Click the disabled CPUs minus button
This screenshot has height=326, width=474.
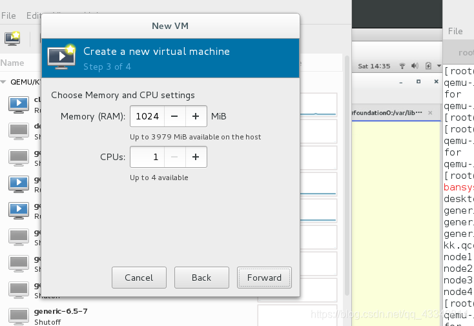[175, 157]
